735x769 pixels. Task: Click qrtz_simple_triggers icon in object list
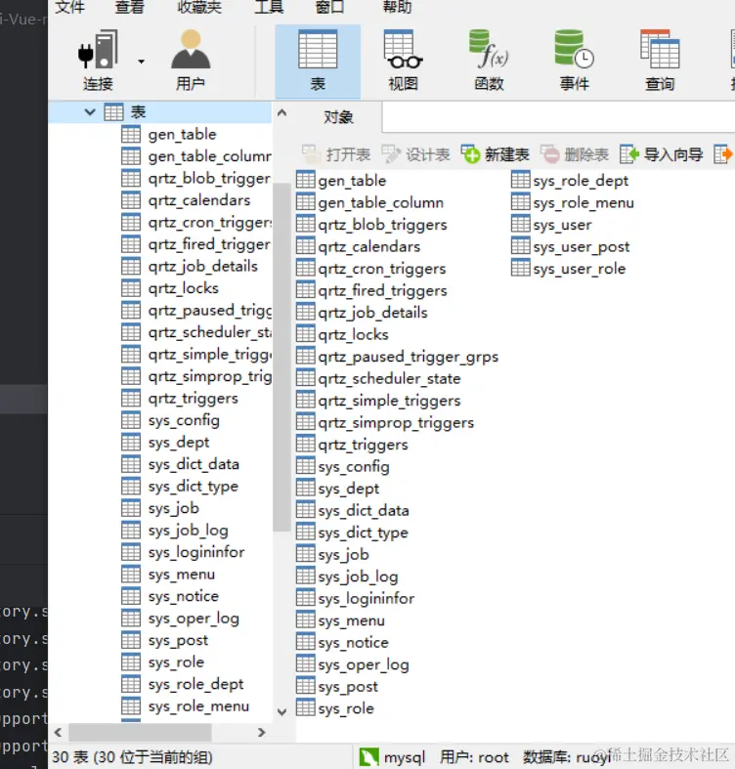point(306,400)
